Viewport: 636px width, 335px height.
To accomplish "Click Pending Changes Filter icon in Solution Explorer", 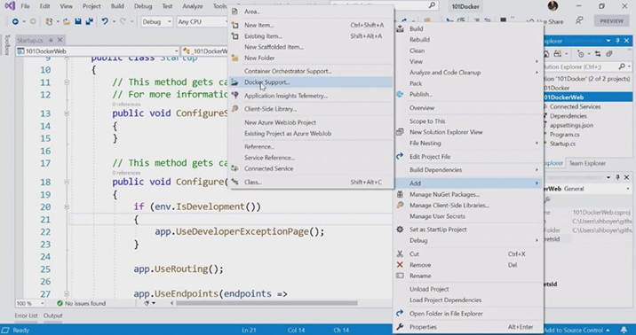I will click(x=580, y=54).
